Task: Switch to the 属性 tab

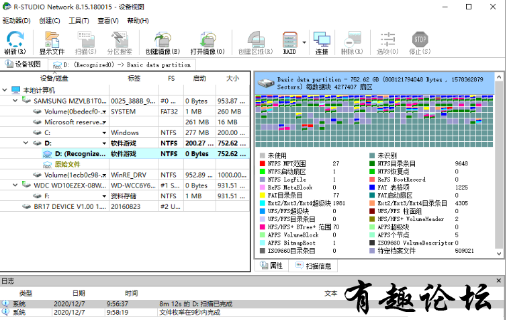Action: [271, 266]
